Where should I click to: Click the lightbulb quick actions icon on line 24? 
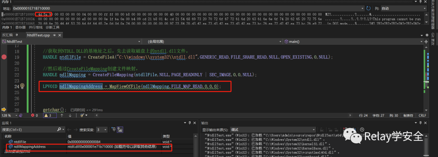[x=22, y=86]
